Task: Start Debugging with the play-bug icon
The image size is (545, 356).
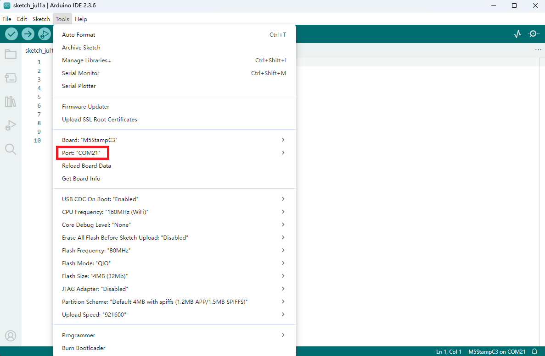Action: [x=44, y=34]
